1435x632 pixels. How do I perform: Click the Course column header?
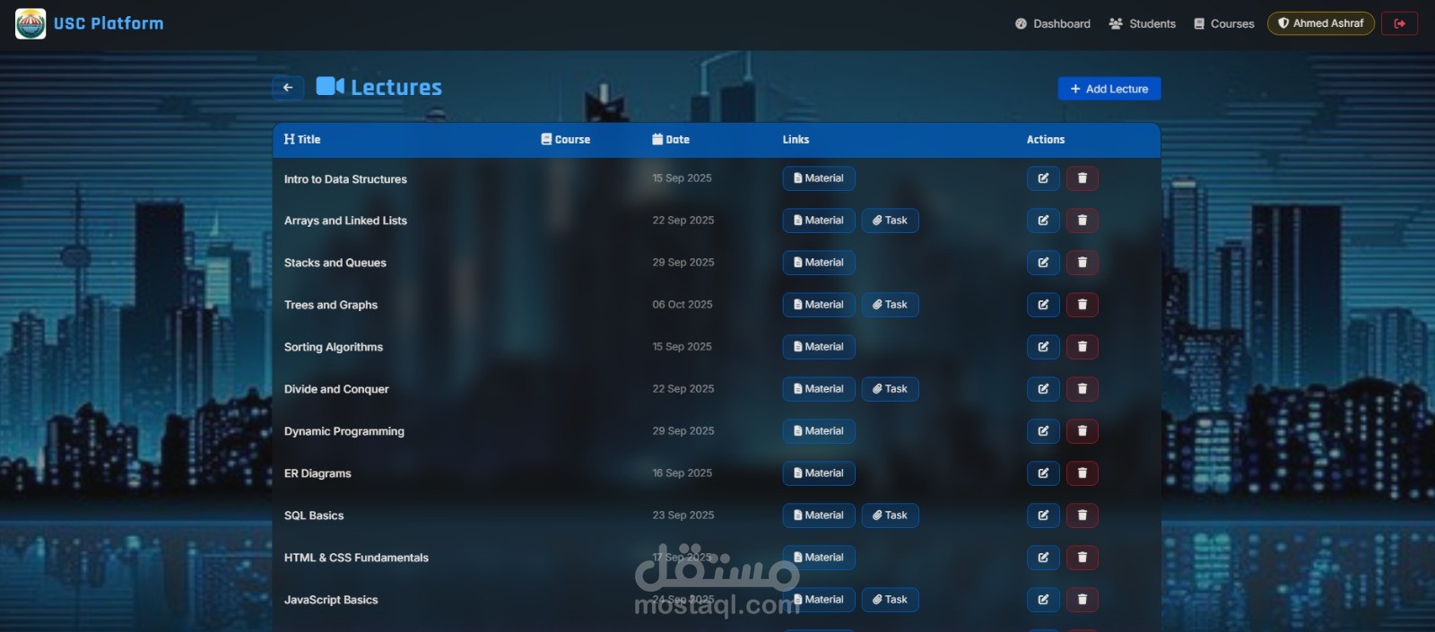tap(566, 140)
